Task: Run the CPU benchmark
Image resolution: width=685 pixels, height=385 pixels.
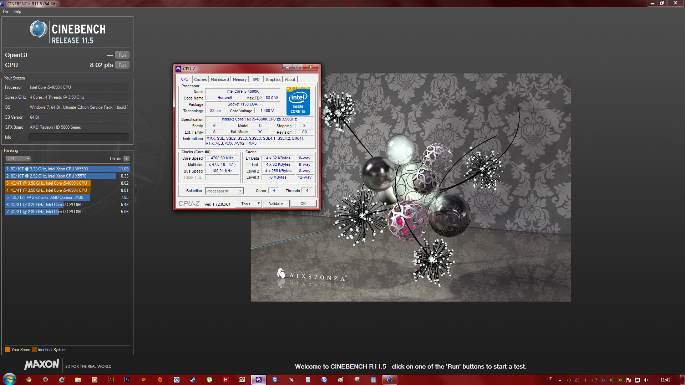Action: [x=122, y=65]
